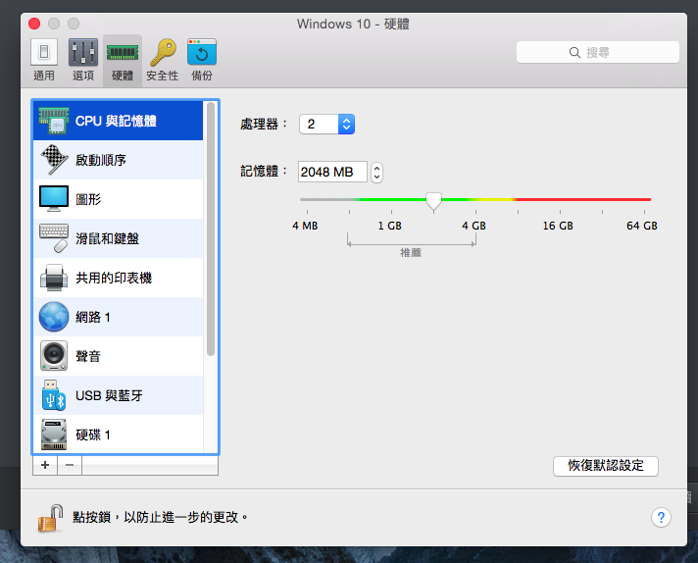Image resolution: width=698 pixels, height=563 pixels.
Task: Click the 64 GB slider label
Action: (642, 226)
